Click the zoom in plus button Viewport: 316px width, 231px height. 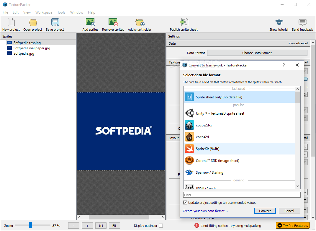[87, 226]
